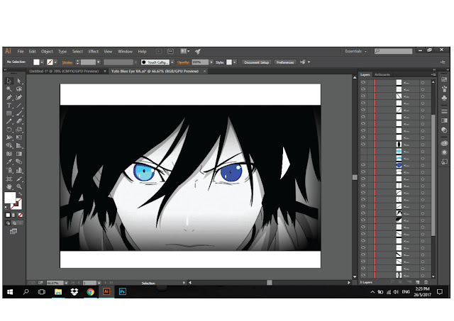The height and width of the screenshot is (321, 454).
Task: Open the Object menu
Action: [x=47, y=52]
